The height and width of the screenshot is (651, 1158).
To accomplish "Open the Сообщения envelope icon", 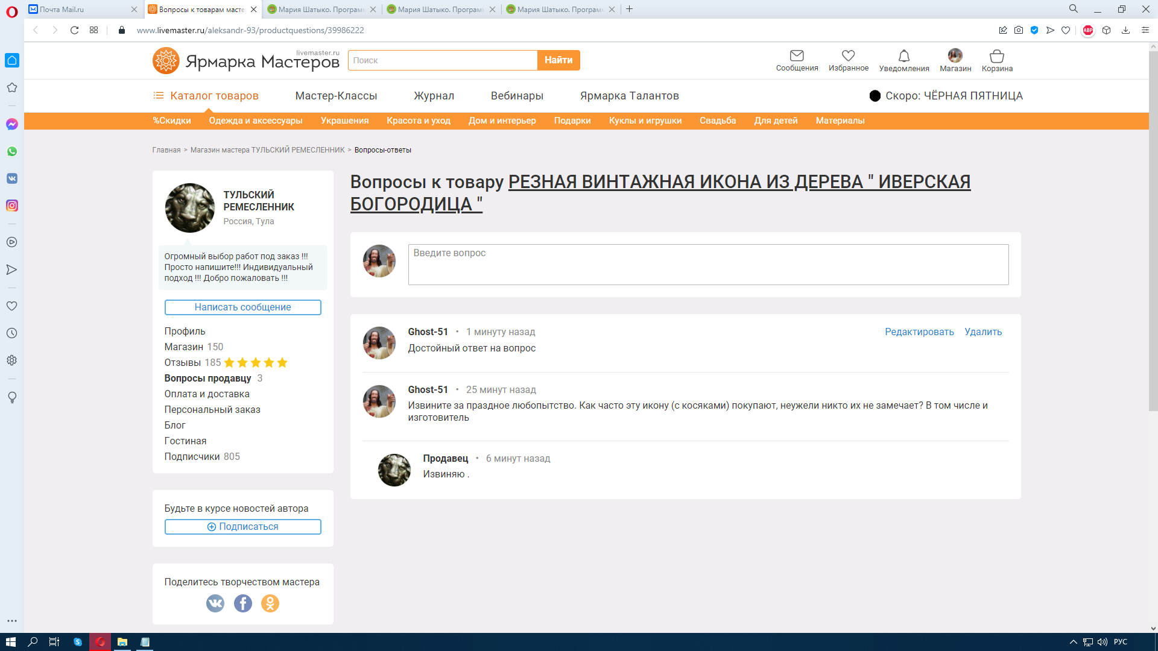I will pyautogui.click(x=797, y=55).
